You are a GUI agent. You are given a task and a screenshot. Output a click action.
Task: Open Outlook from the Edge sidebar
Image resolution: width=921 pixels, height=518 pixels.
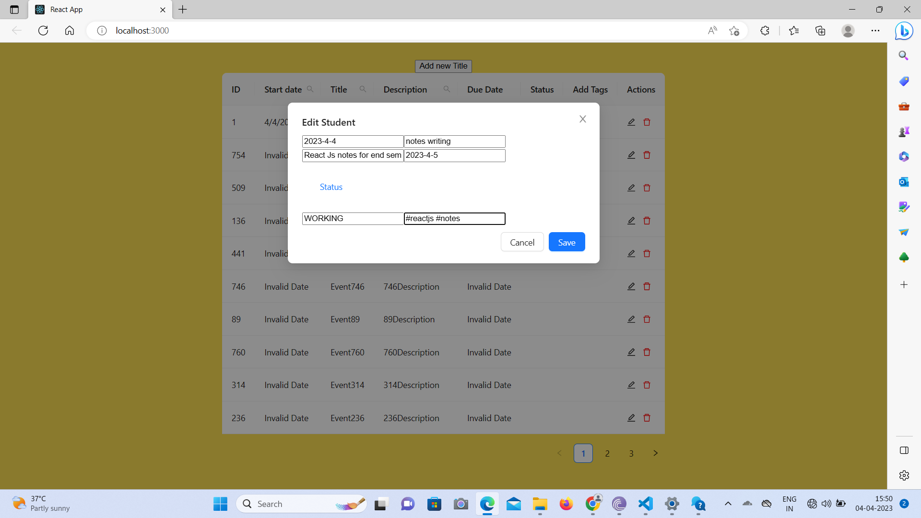tap(904, 182)
